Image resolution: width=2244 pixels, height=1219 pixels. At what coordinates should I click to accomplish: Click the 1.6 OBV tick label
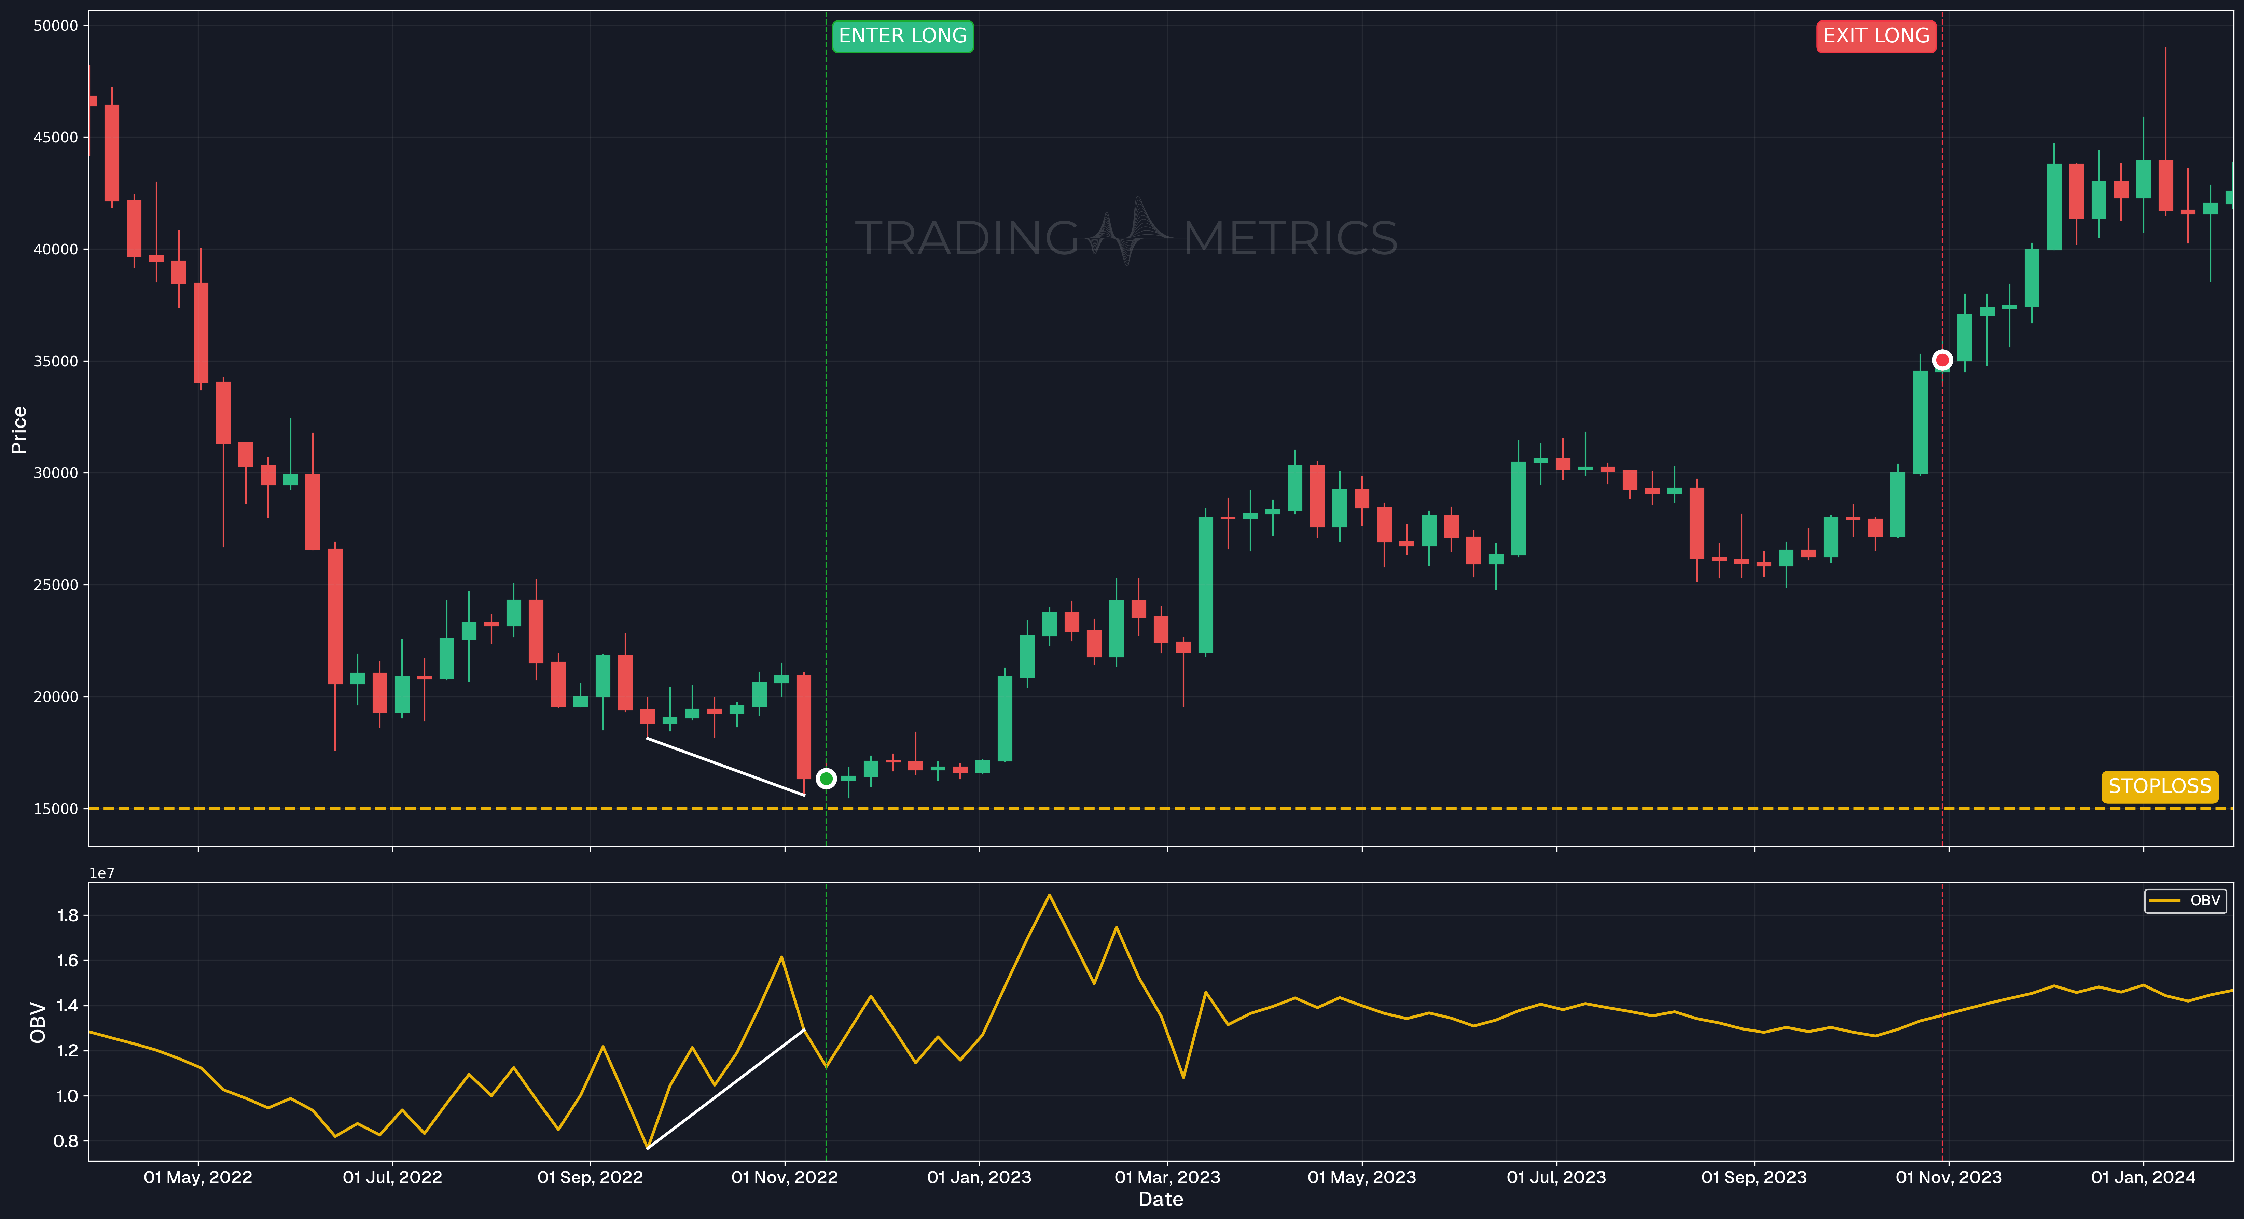(x=67, y=961)
